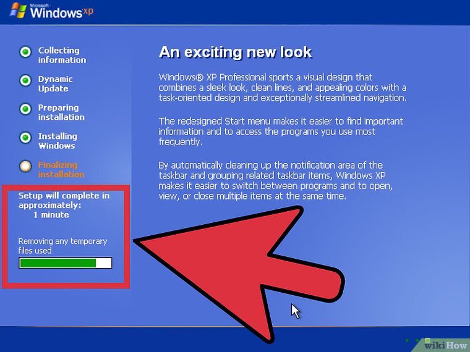Select the Finalizing installation step indicator

coord(25,166)
